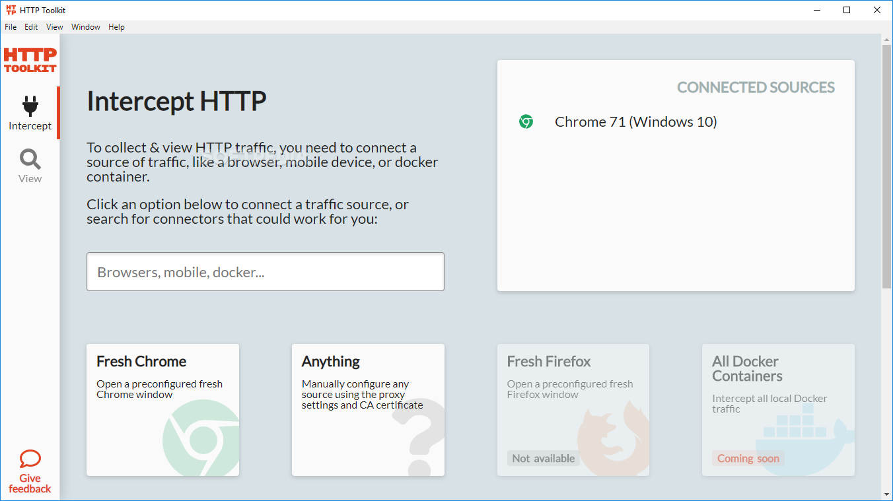Open the File menu
This screenshot has width=893, height=501.
point(11,27)
